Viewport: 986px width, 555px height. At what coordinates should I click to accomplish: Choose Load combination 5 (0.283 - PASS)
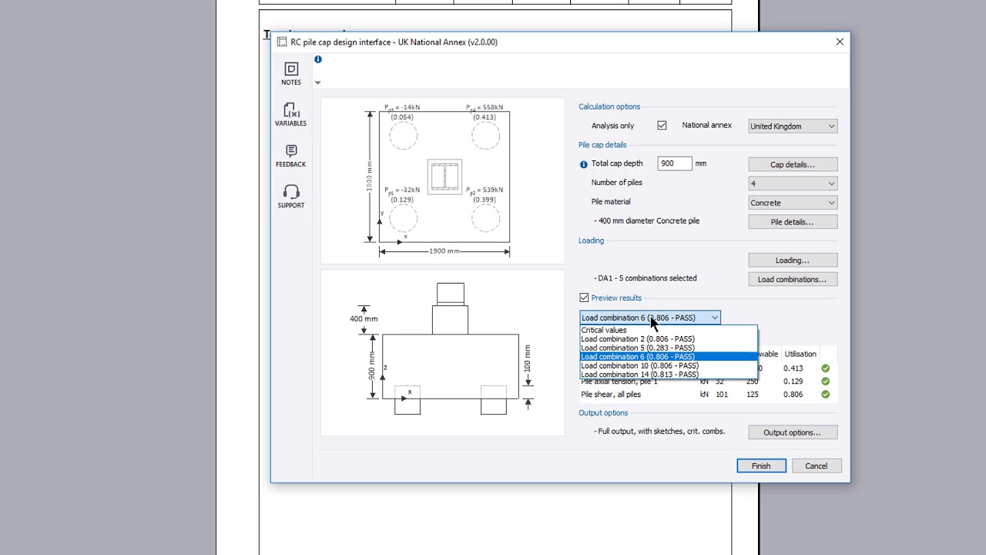point(669,348)
